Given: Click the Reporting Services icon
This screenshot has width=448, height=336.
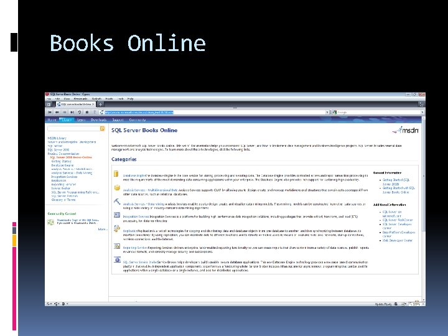Looking at the screenshot, I should click(117, 246).
